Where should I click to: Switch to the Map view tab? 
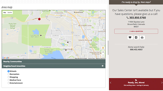[x=5, y=13]
